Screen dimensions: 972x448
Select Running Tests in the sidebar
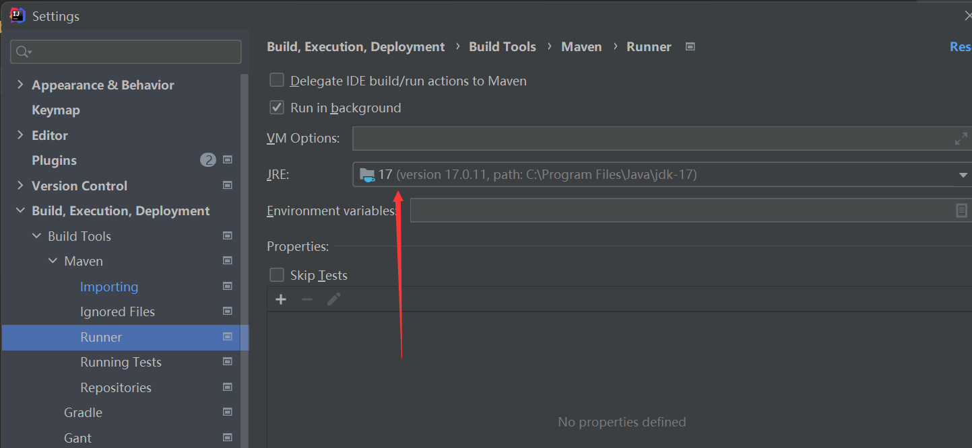pos(121,362)
